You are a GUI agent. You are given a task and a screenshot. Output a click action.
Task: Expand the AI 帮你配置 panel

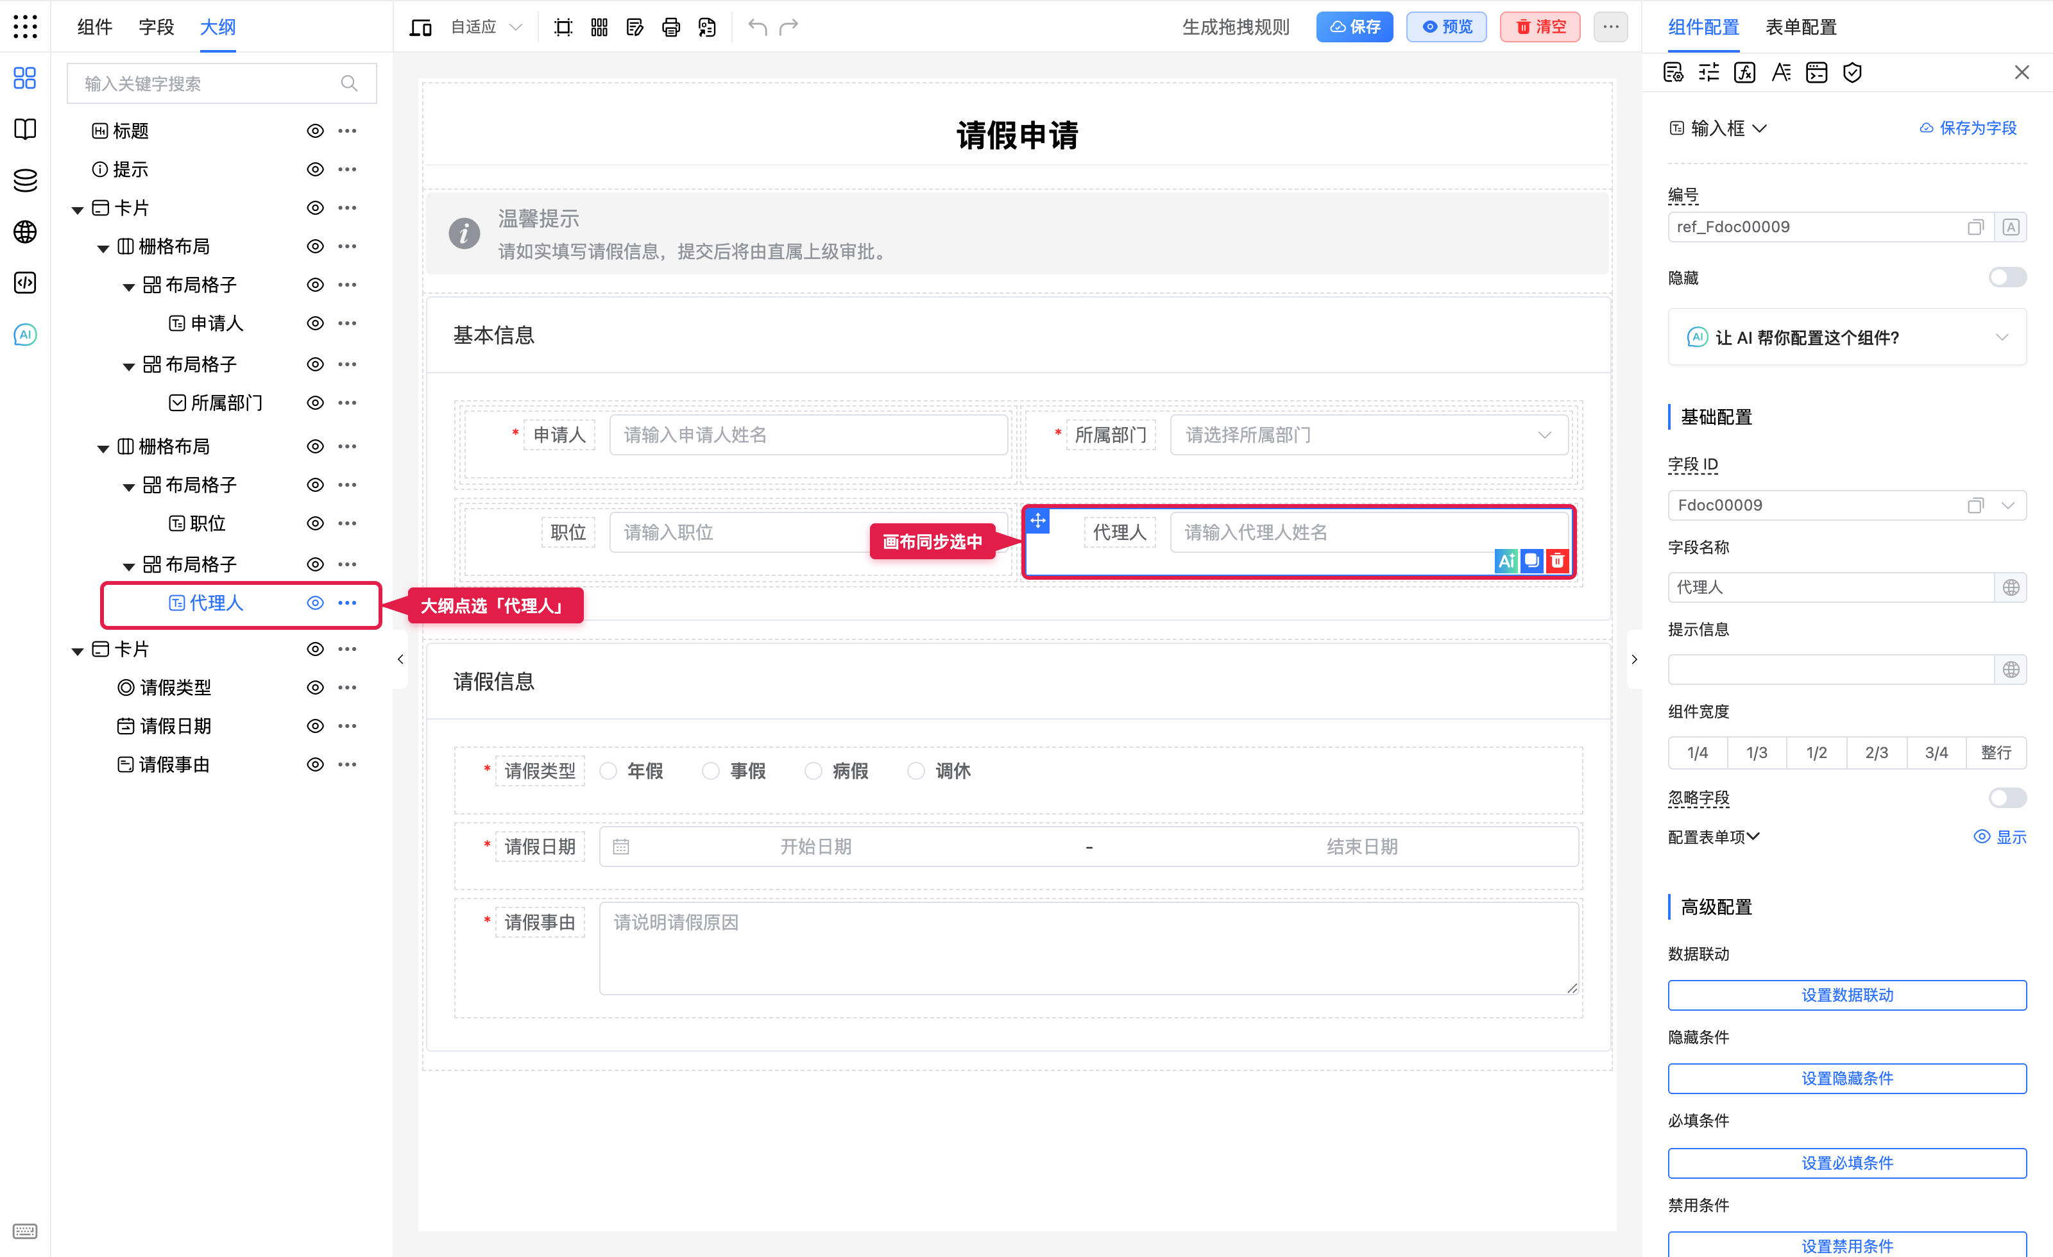[x=1847, y=337]
